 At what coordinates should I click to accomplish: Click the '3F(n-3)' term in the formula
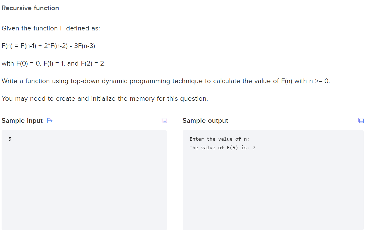pos(85,46)
